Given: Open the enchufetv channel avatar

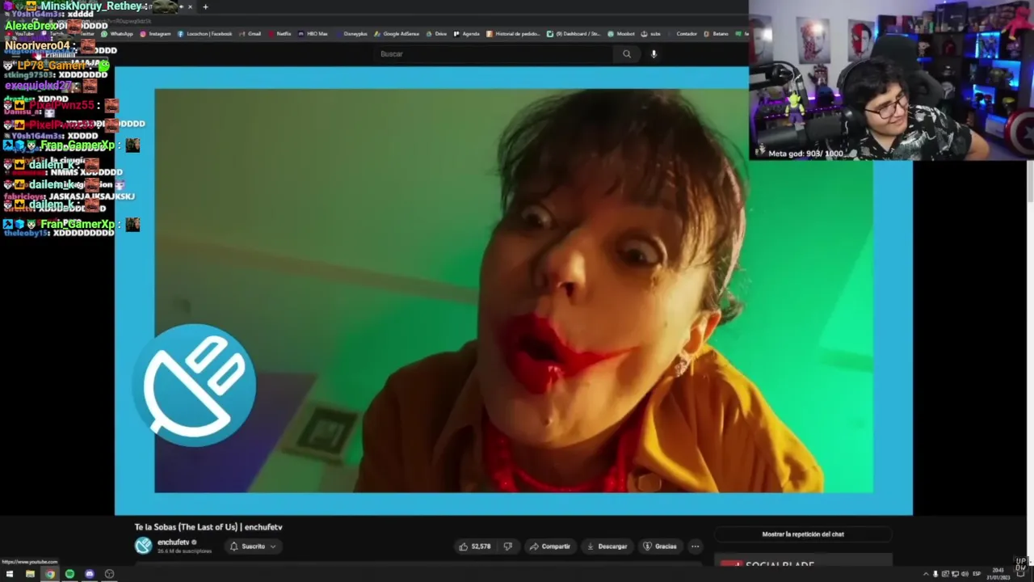Looking at the screenshot, I should click(x=143, y=546).
